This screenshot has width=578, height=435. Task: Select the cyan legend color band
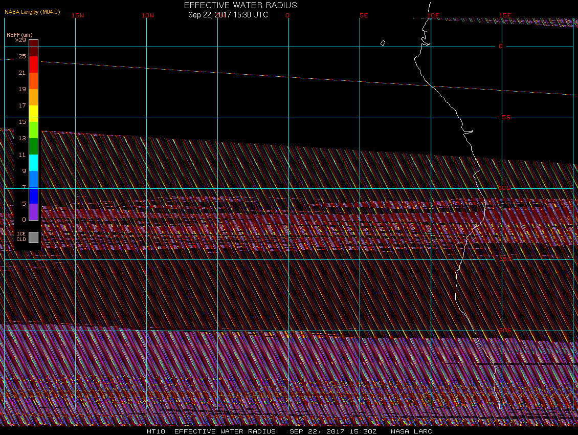[33, 162]
